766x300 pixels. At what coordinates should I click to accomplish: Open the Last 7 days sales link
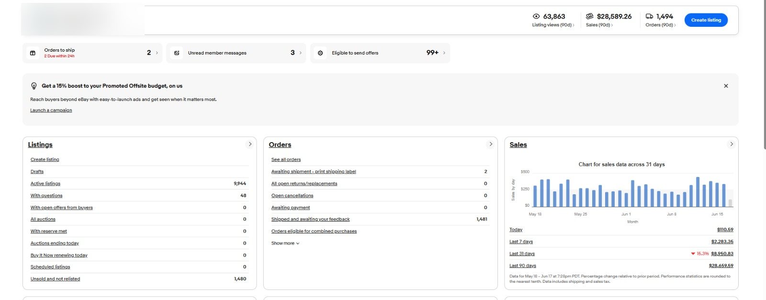click(521, 242)
